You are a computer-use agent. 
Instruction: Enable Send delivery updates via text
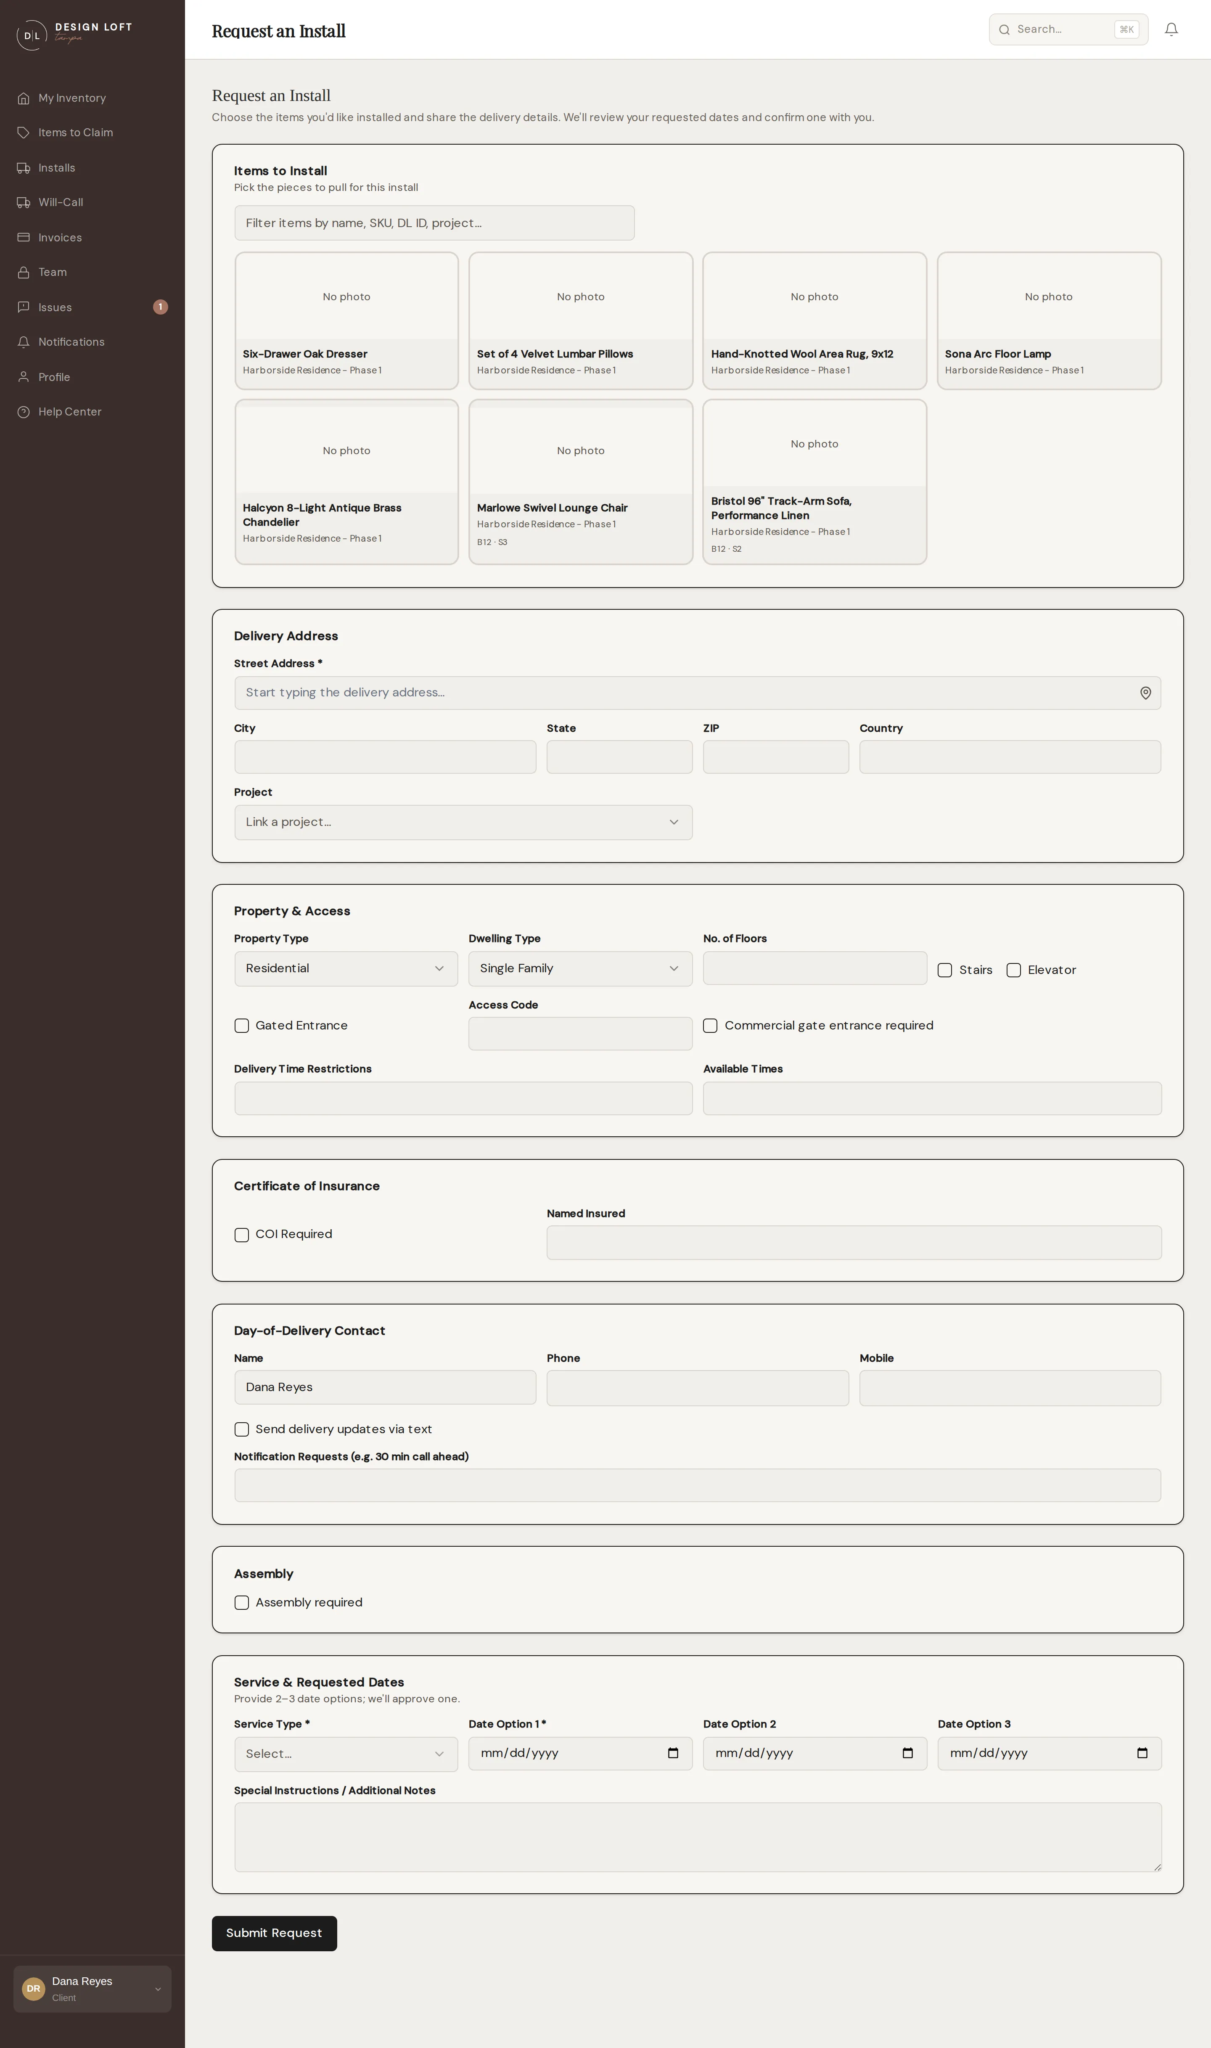point(241,1429)
